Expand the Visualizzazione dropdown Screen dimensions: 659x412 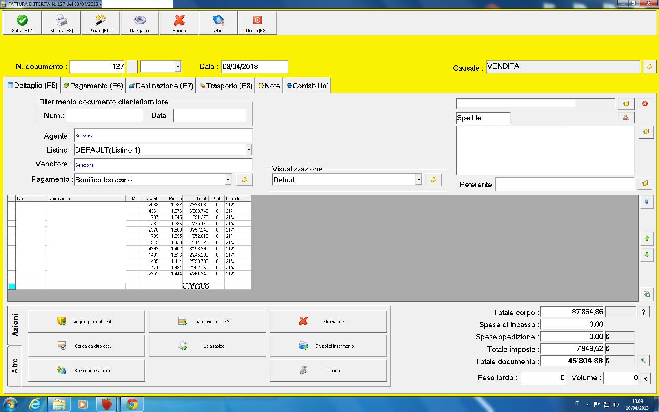418,180
